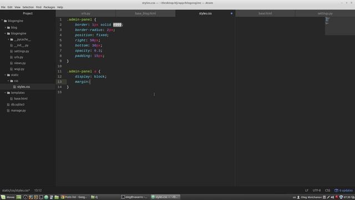The height and width of the screenshot is (200, 355).
Task: Switch to the base_blog.html tab
Action: click(x=145, y=13)
